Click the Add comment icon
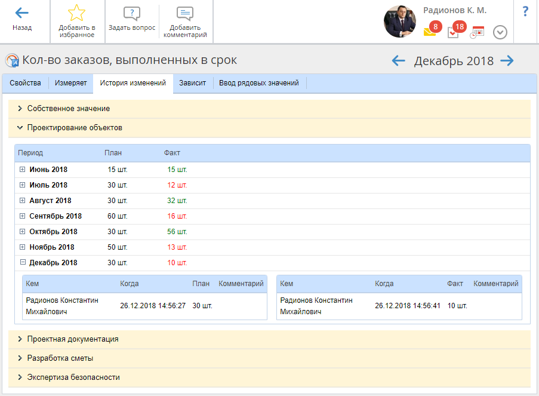The height and width of the screenshot is (396, 539). coord(184,14)
